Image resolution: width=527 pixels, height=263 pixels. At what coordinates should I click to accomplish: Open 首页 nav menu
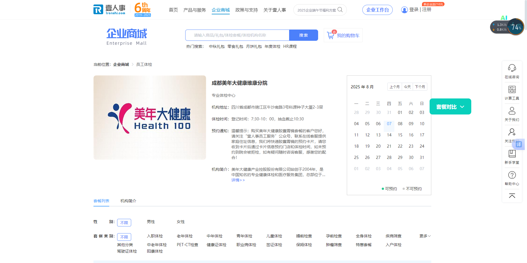click(x=173, y=10)
